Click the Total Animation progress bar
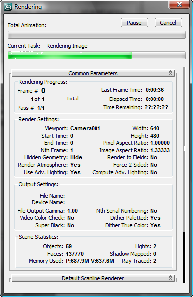 click(x=96, y=35)
